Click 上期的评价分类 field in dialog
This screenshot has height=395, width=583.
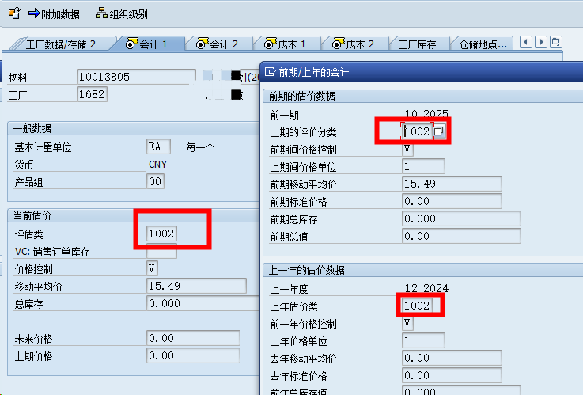pos(417,131)
